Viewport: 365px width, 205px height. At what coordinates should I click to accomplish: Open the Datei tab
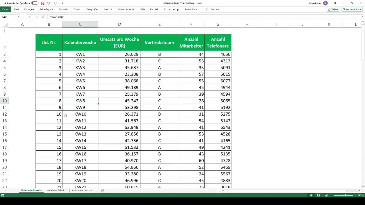click(5, 9)
